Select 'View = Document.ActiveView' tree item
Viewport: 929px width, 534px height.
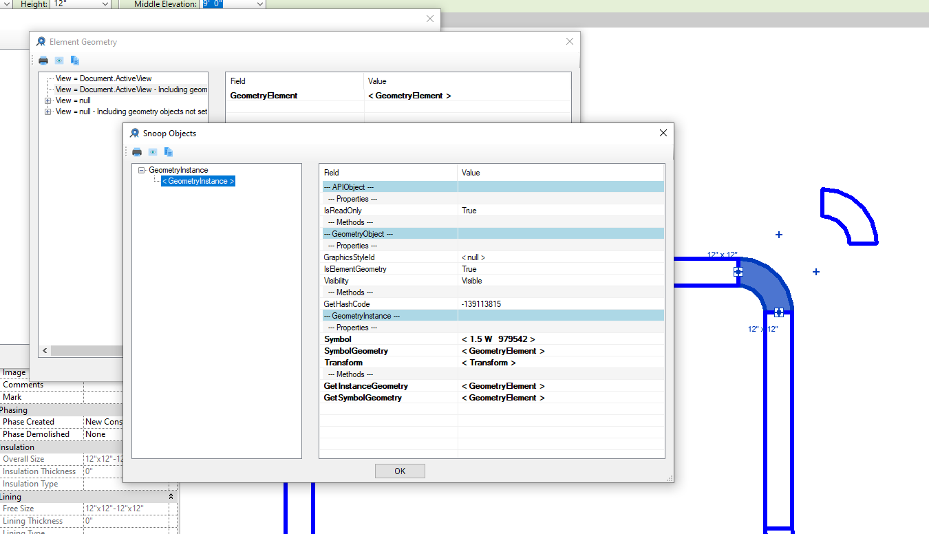coord(104,78)
